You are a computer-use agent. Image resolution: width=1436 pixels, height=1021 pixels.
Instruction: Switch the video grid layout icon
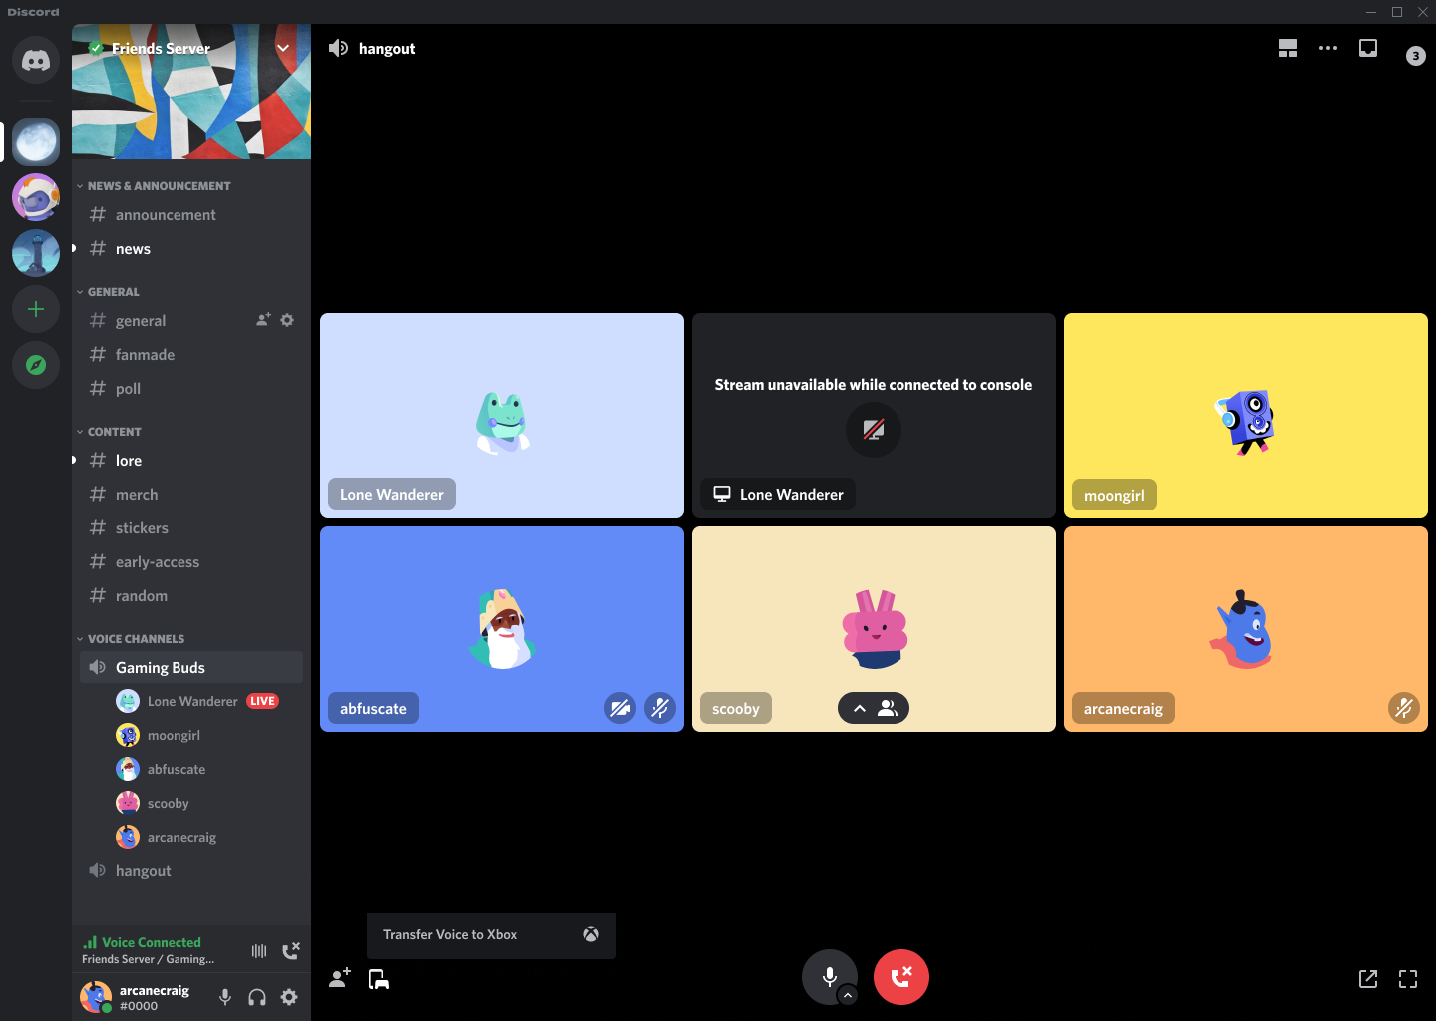1288,48
